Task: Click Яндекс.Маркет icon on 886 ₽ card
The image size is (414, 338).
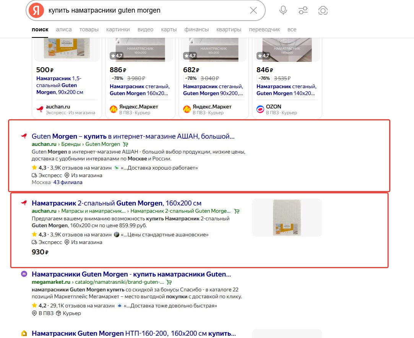Action: pos(113,109)
